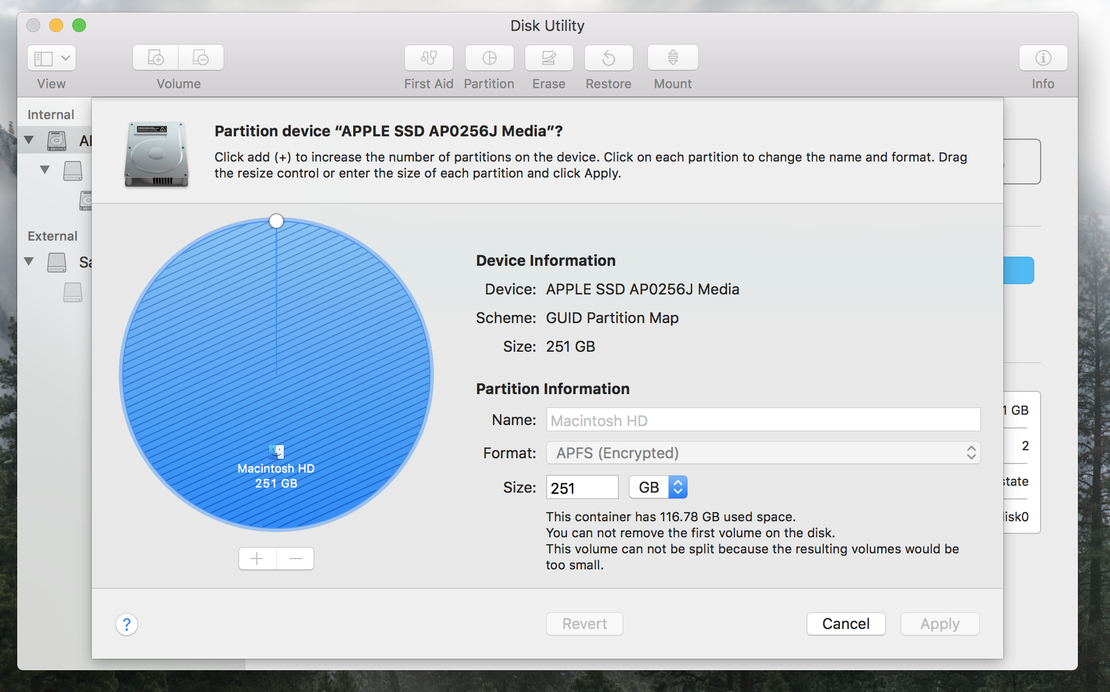Click the add partition plus button
The height and width of the screenshot is (692, 1110).
[x=257, y=559]
